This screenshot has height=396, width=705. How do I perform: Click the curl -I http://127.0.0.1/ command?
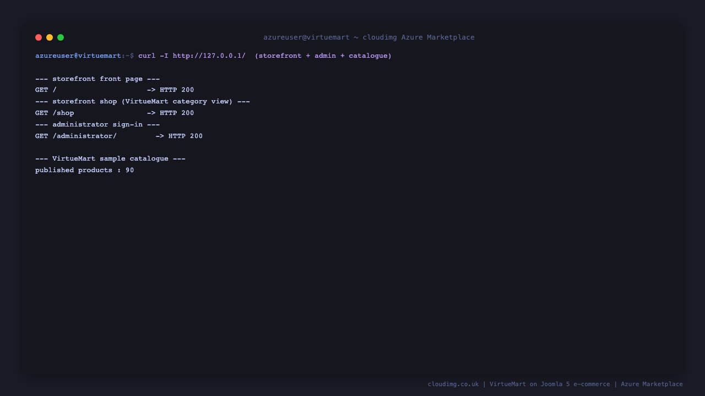tap(192, 56)
